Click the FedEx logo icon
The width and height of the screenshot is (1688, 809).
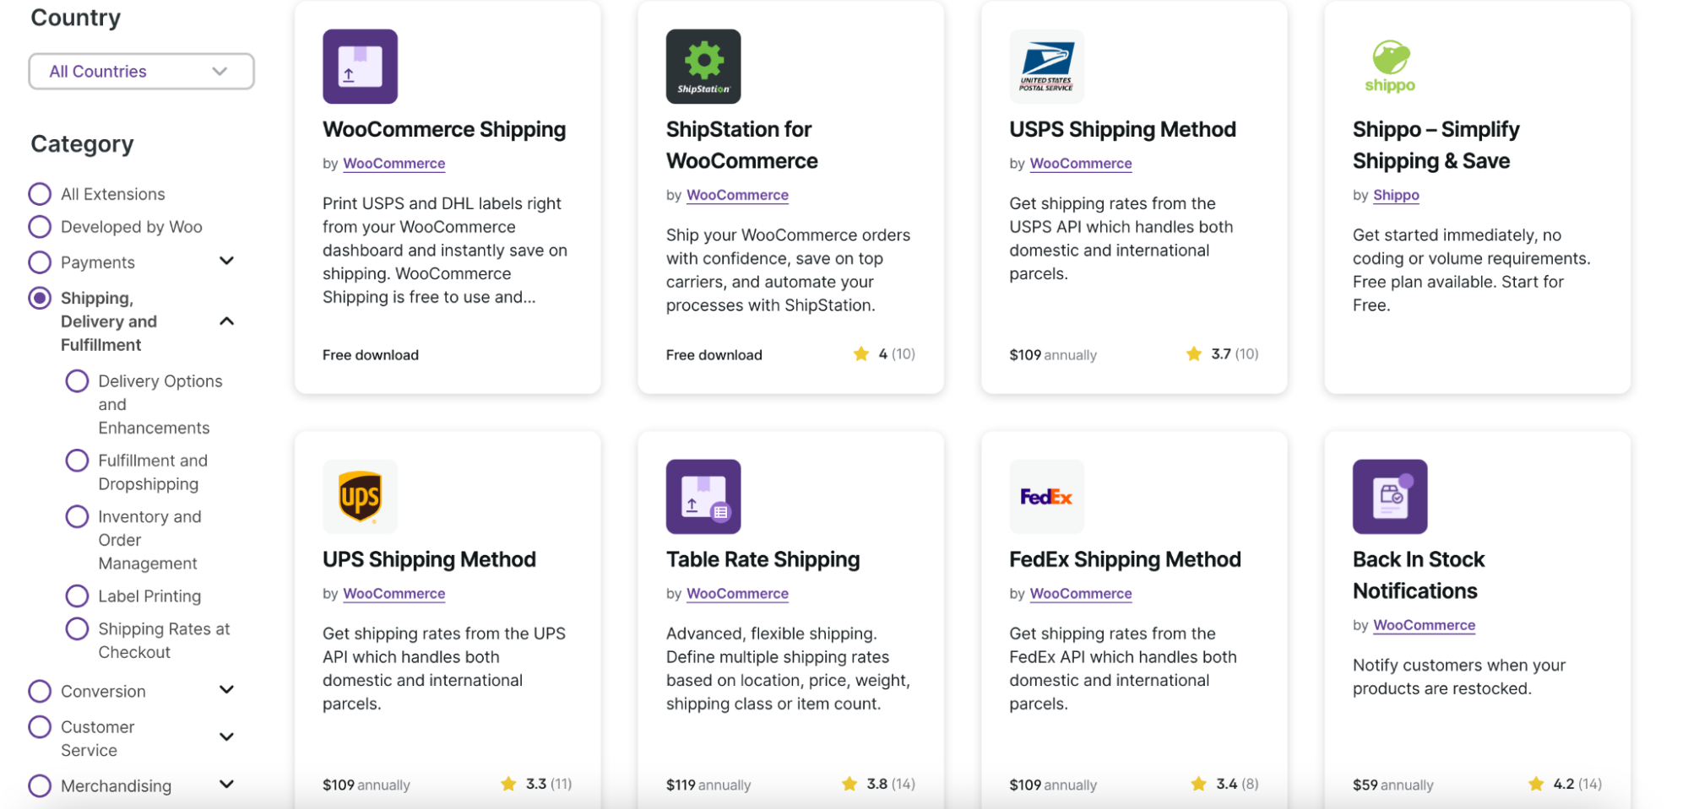click(x=1047, y=496)
